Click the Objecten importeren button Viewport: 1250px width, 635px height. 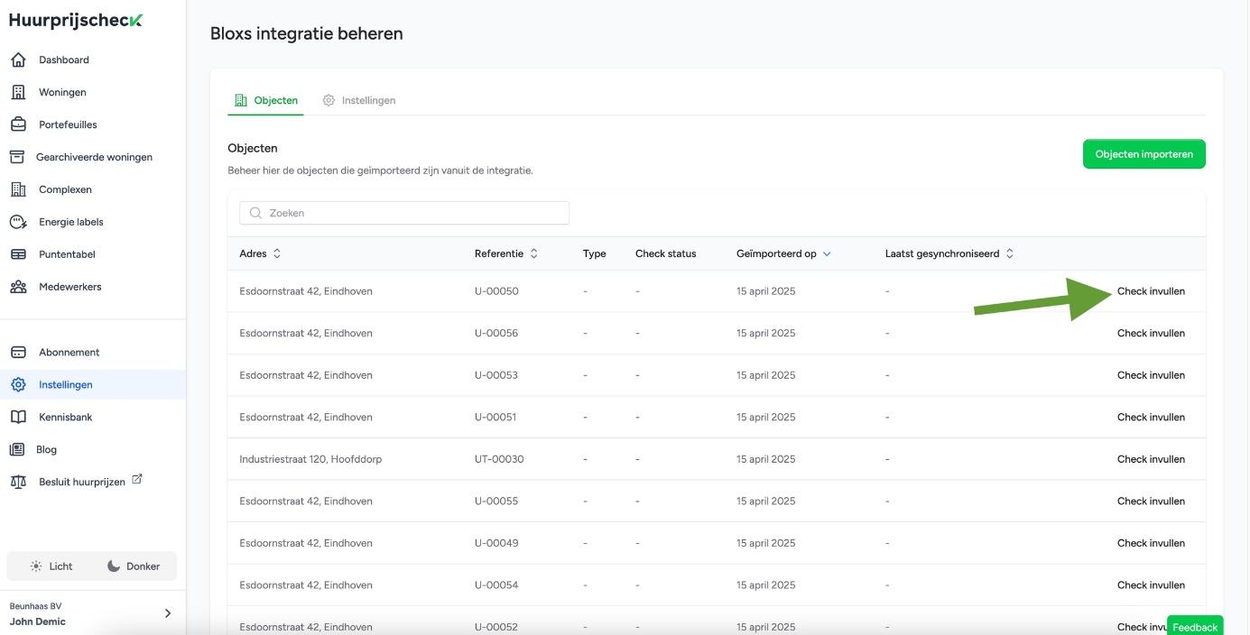tap(1144, 154)
